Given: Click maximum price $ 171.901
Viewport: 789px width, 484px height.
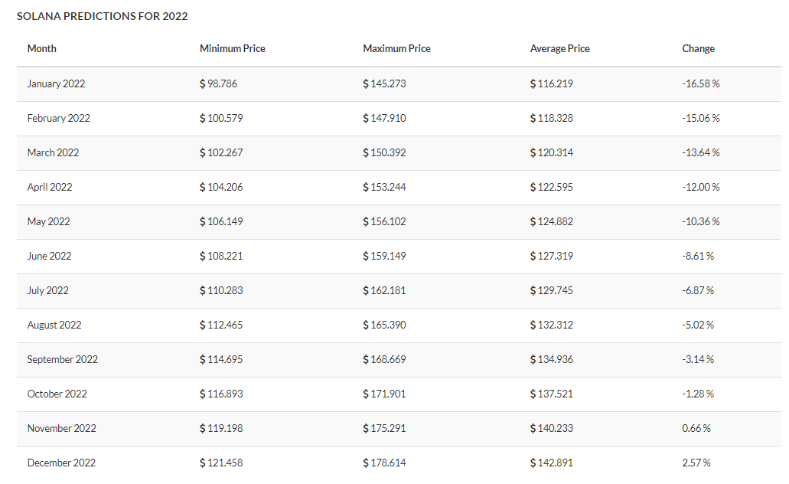Looking at the screenshot, I should click(x=384, y=394).
